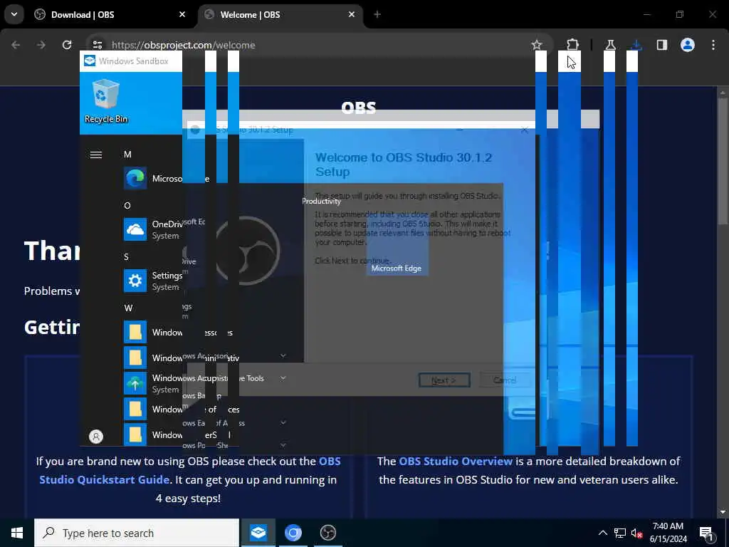Expand Windows Accessories chevron

coord(283,356)
